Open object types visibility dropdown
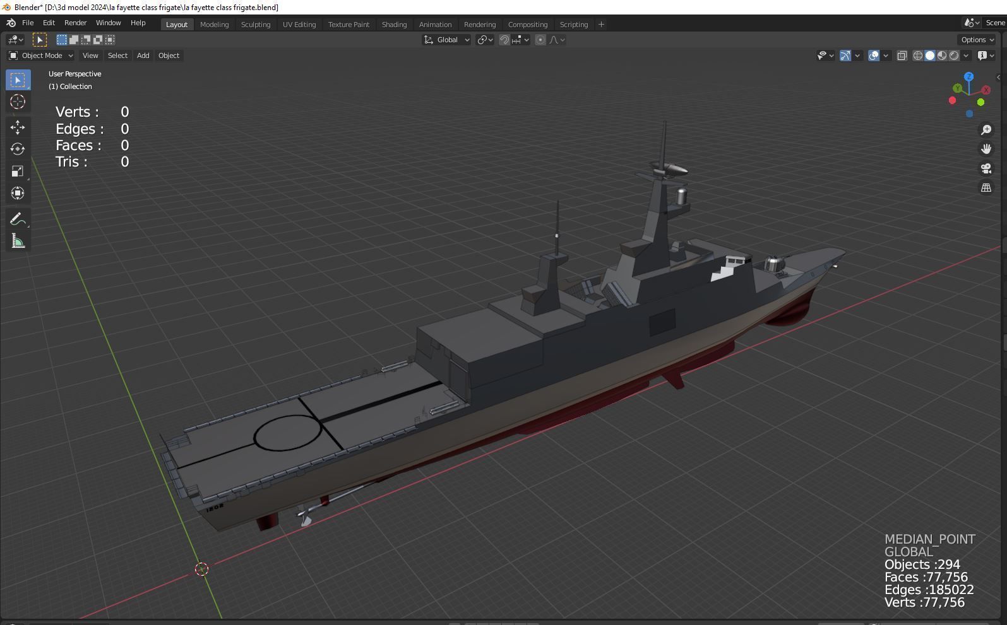Screen dimensions: 1007x625 click(825, 55)
